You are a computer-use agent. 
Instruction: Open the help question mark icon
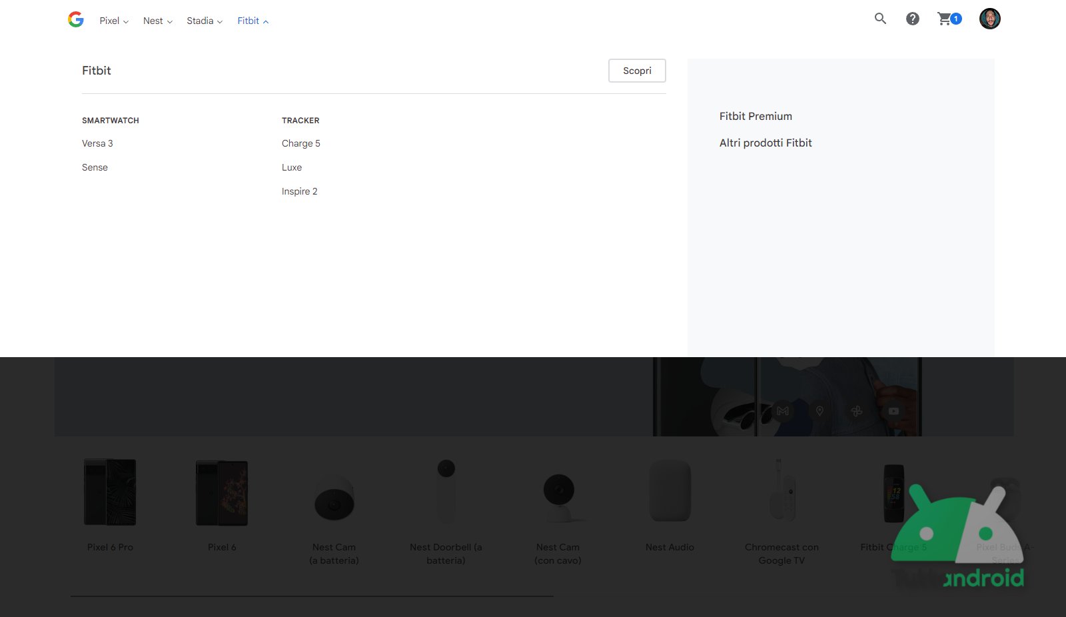(913, 19)
